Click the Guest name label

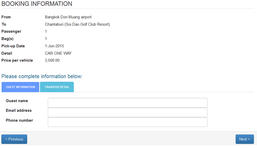click(17, 101)
